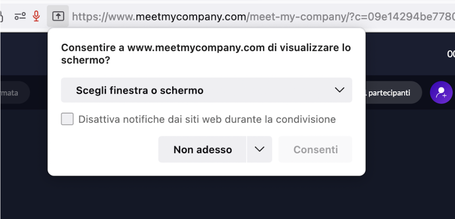Screen dimensions: 455x219
Task: Click the screen sharing indicator icon
Action: click(58, 16)
